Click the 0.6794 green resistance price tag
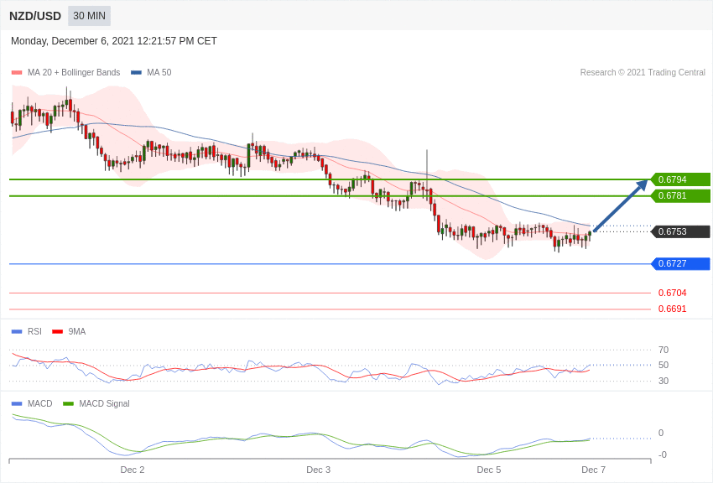This screenshot has height=483, width=713. click(x=681, y=179)
